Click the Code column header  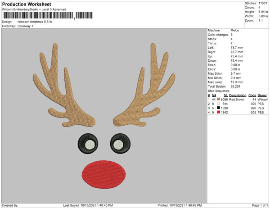pos(252,95)
